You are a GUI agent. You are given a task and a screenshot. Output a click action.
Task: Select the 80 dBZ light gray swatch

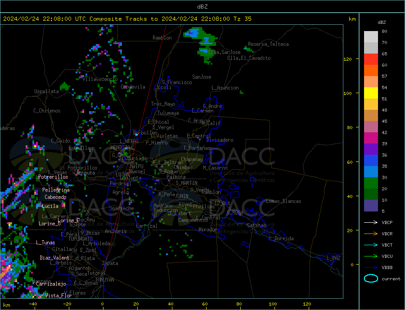point(371,37)
